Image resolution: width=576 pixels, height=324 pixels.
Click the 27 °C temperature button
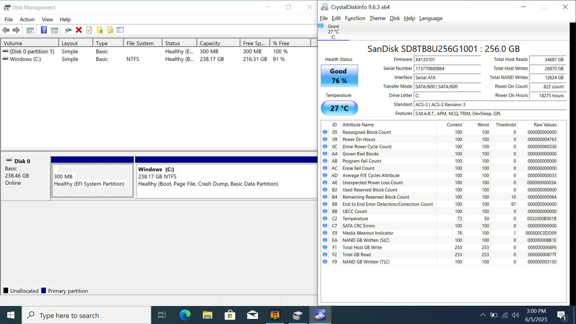339,108
